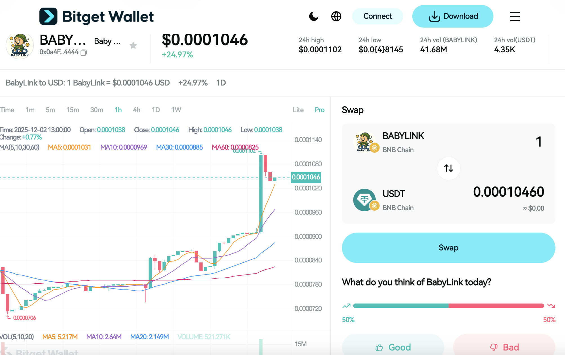565x355 pixels.
Task: Click the swap direction arrows between tokens
Action: click(x=448, y=168)
